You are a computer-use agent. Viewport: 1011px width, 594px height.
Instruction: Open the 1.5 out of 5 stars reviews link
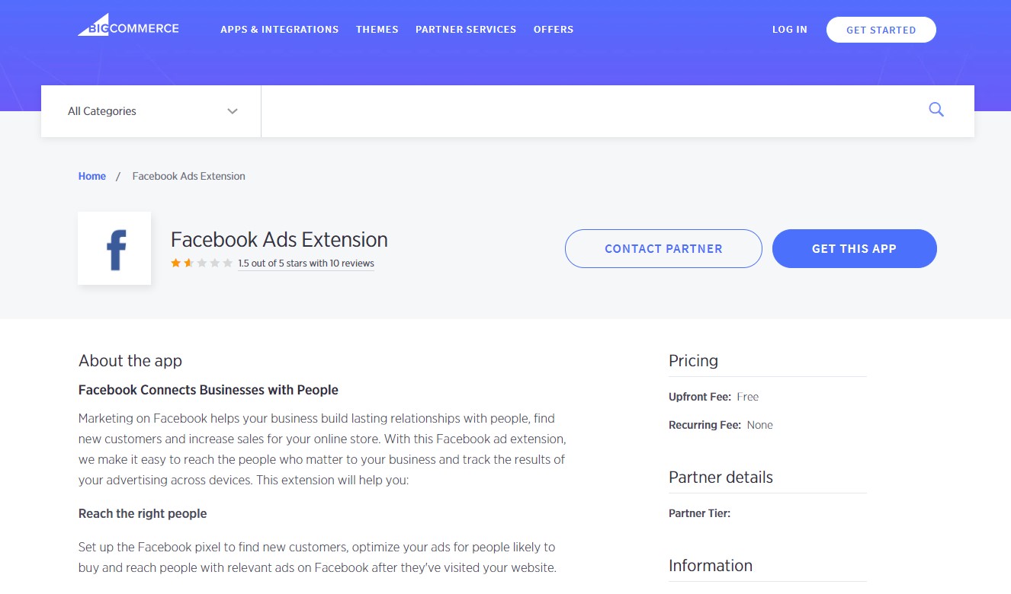pos(306,263)
